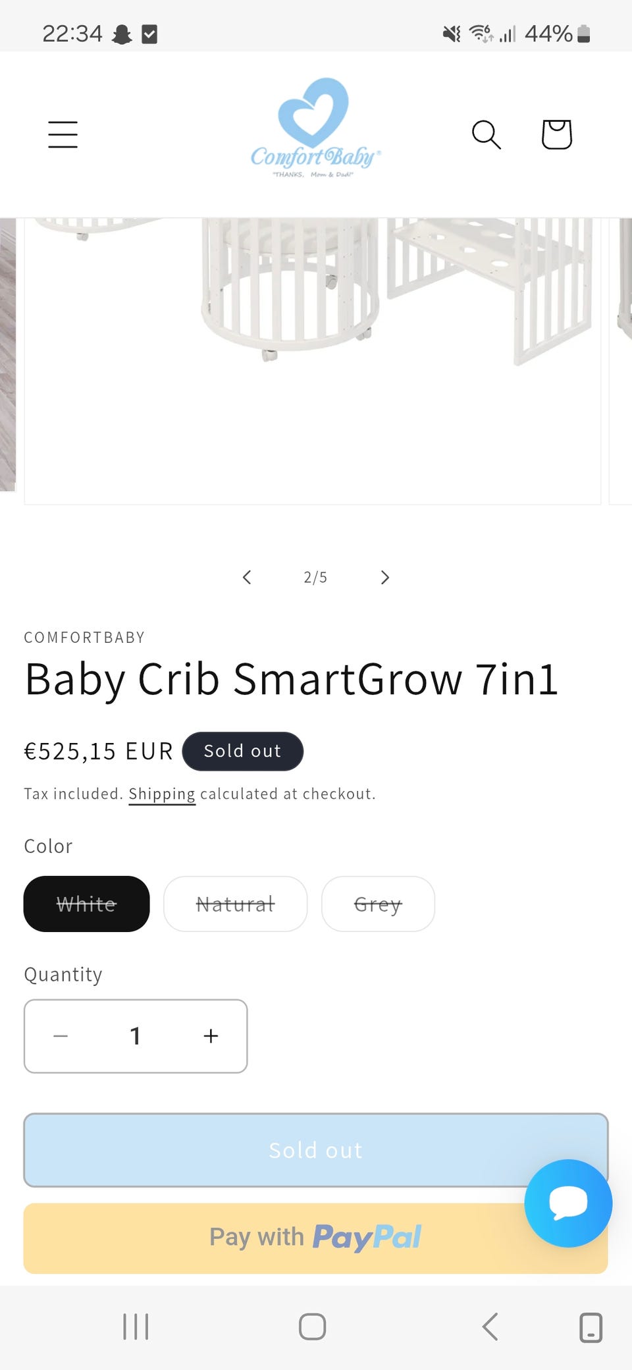This screenshot has width=632, height=1370.
Task: Go to next product image
Action: (385, 578)
